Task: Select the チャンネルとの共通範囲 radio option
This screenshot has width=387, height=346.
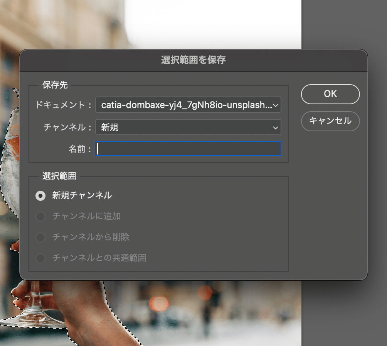Action: click(40, 258)
